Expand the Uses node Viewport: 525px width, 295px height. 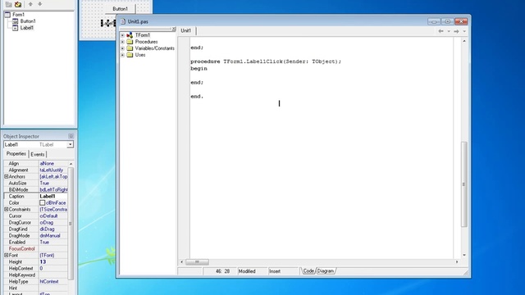click(x=122, y=55)
